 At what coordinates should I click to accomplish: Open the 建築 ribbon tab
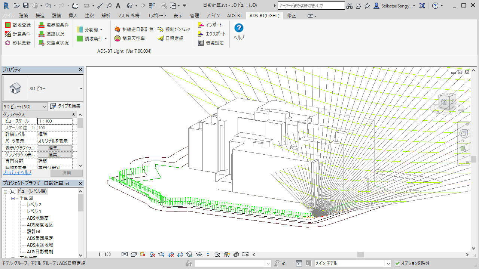click(24, 16)
